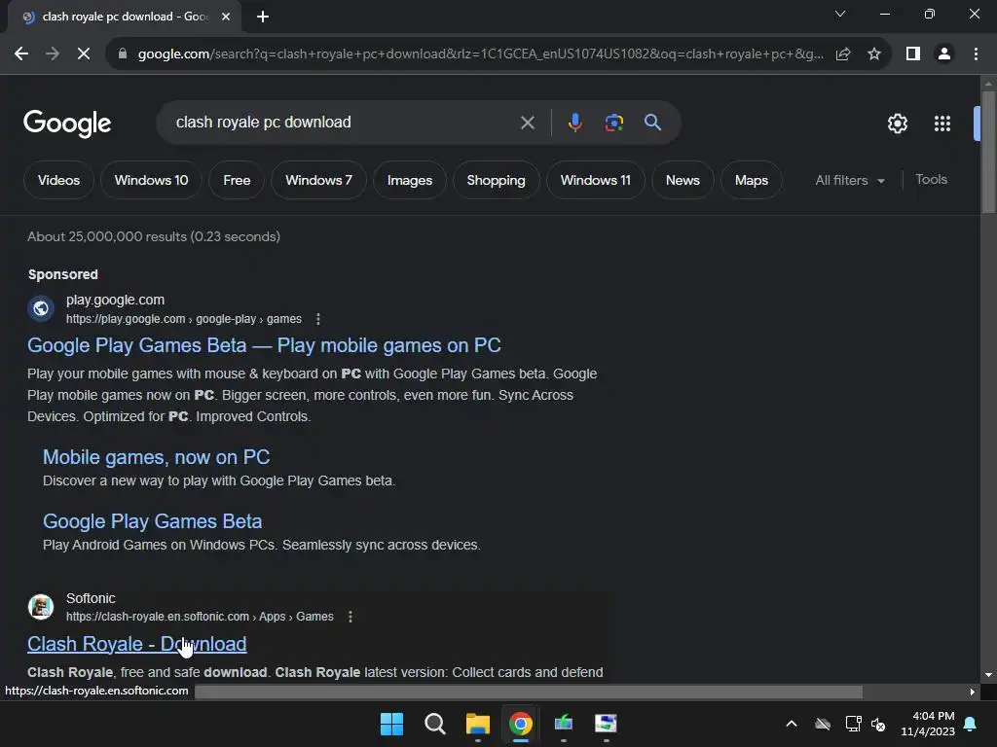Share this page icon in address bar
Viewport: 997px width, 747px height.
click(843, 54)
